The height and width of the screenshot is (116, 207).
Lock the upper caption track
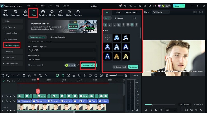coord(3,96)
